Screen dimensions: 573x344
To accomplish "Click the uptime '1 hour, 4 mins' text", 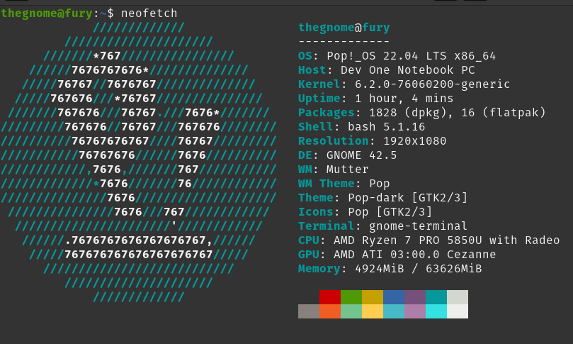I will 404,99.
